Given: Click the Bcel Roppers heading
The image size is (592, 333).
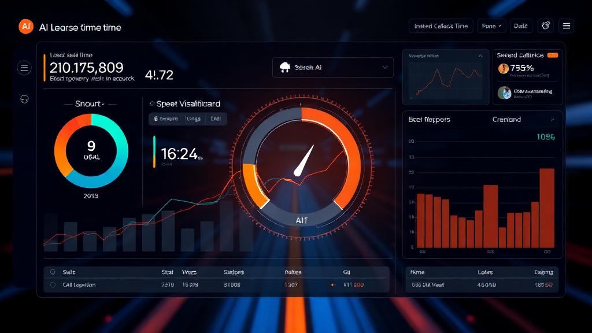Looking at the screenshot, I should coord(430,119).
